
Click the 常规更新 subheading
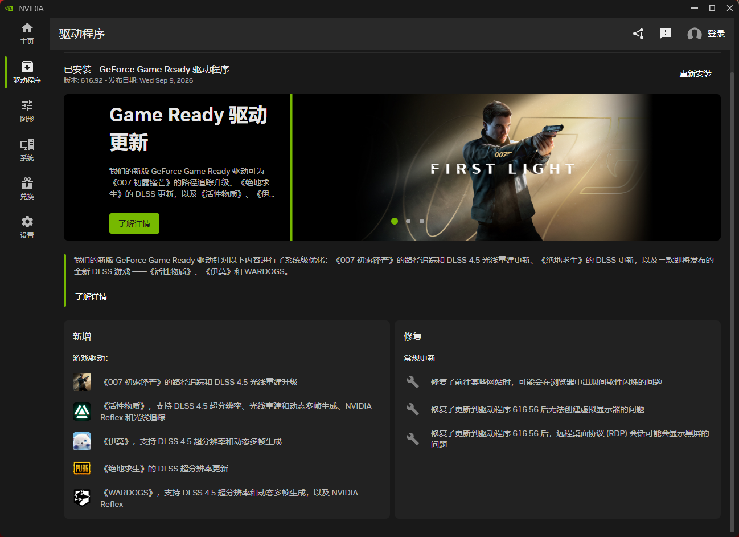(420, 358)
